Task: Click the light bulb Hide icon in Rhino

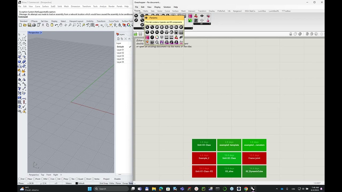Action: [115, 25]
